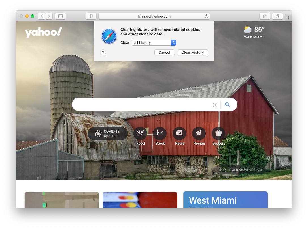This screenshot has height=229, width=308.
Task: Click the Cancel button in dialog
Action: coord(164,52)
